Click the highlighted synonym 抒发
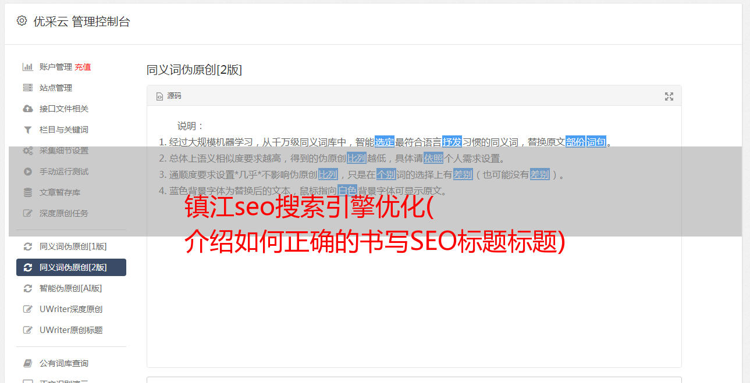This screenshot has height=383, width=750. click(452, 142)
